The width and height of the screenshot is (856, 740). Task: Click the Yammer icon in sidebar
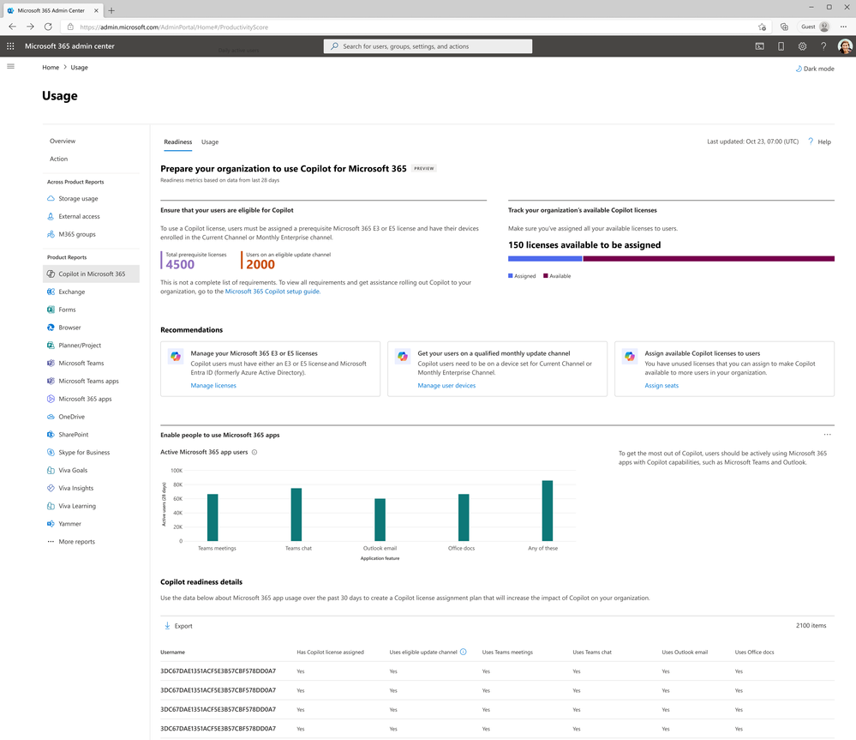pyautogui.click(x=51, y=524)
